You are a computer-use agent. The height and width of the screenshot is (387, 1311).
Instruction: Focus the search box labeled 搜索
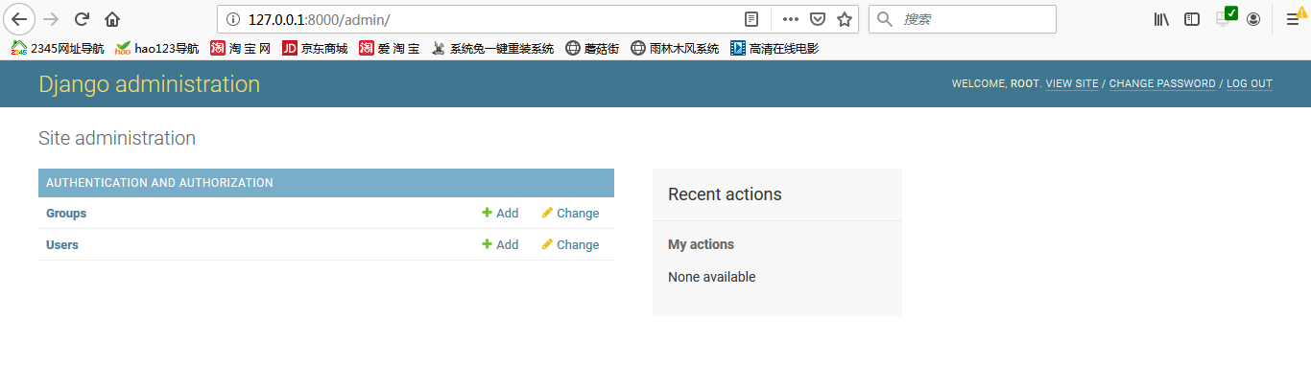(x=963, y=19)
